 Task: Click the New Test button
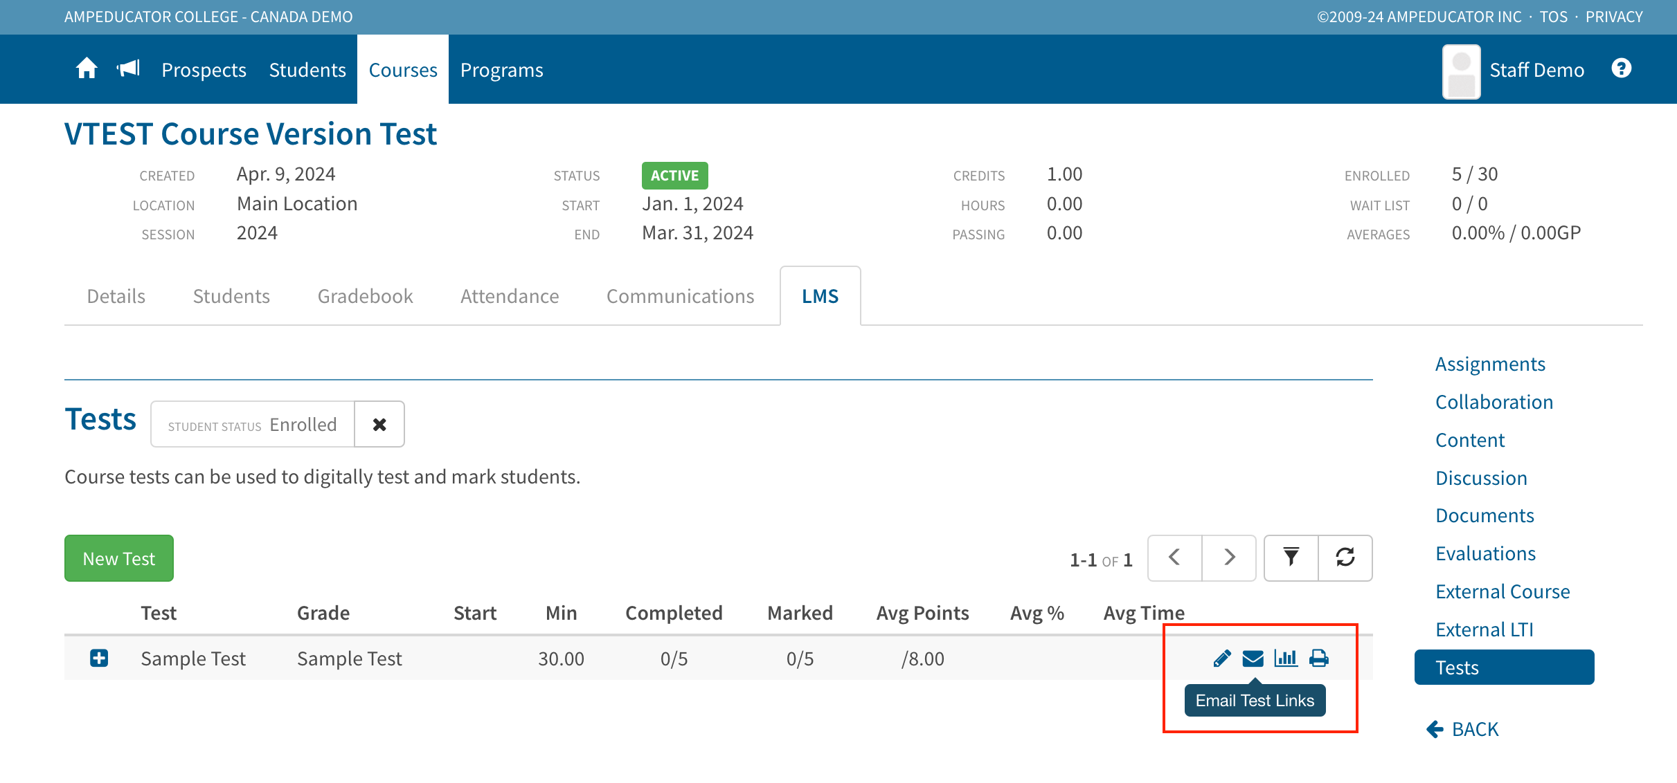point(119,558)
